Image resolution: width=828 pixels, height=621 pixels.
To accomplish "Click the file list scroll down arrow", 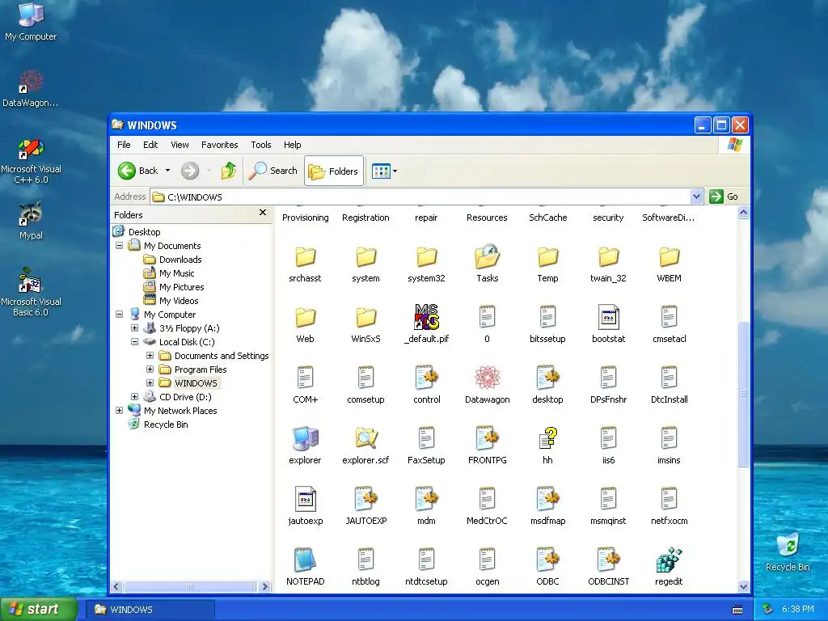I will click(743, 586).
